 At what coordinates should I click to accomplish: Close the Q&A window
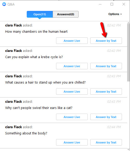click(124, 4)
